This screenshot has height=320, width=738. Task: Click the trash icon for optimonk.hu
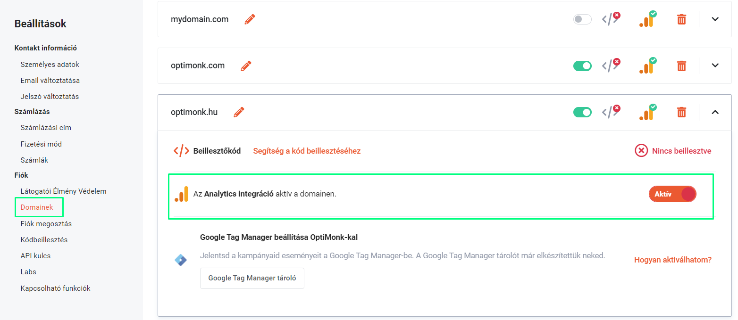(x=681, y=112)
